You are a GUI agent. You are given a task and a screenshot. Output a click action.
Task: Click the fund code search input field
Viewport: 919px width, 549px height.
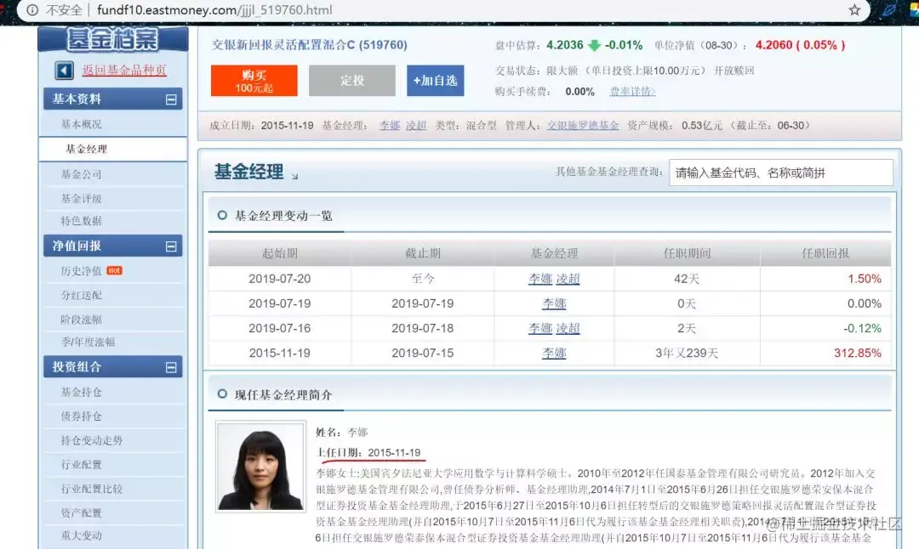point(781,173)
